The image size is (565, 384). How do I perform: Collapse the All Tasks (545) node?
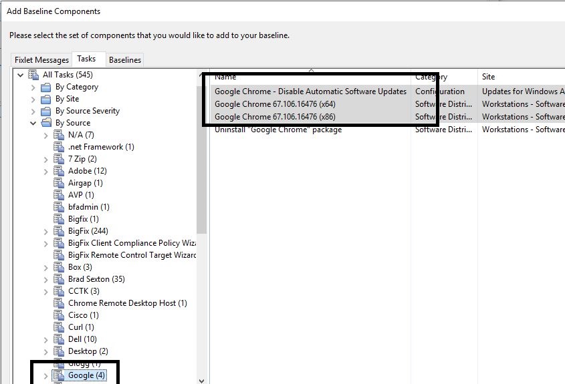21,75
